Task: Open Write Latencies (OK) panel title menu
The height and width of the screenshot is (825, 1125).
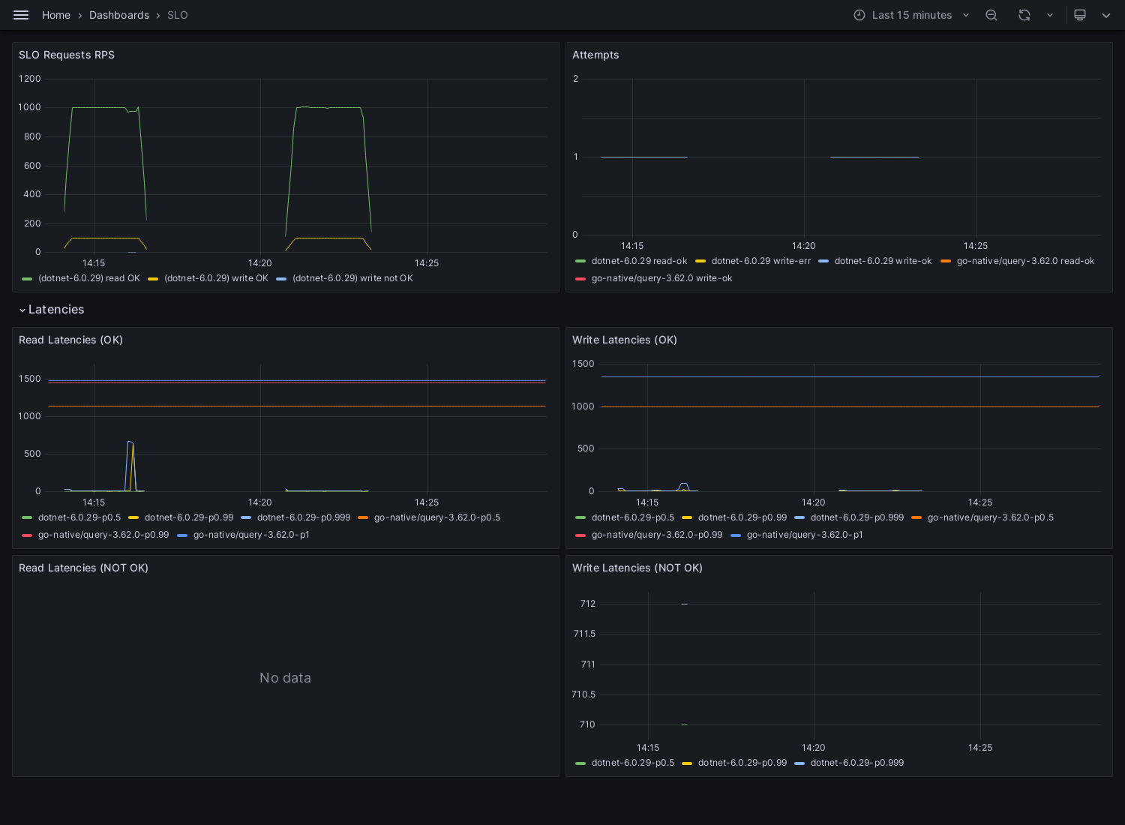Action: coord(624,340)
